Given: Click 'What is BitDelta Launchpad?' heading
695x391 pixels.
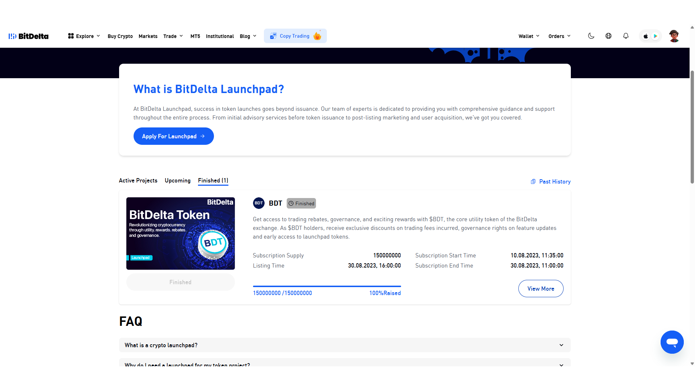Looking at the screenshot, I should click(208, 89).
